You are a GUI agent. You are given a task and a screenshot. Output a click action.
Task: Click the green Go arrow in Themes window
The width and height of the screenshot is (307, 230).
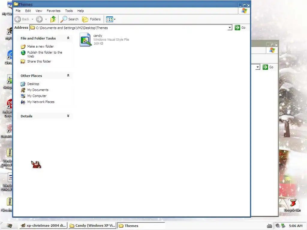[237, 28]
